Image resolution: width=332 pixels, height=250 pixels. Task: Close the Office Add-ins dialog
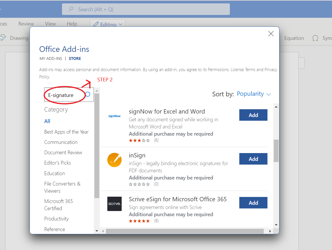click(271, 34)
